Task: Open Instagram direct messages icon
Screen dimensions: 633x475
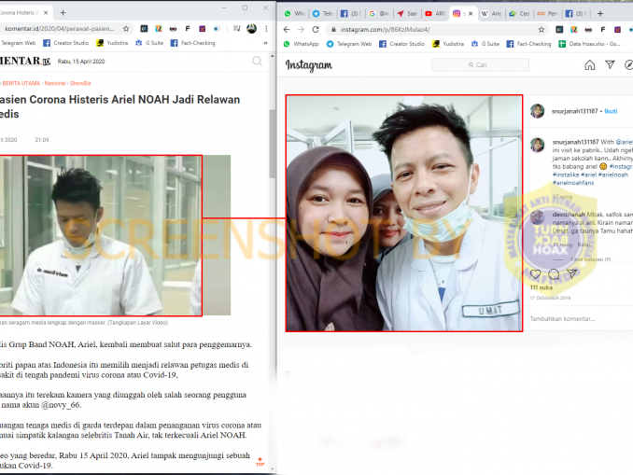Action: click(x=610, y=64)
